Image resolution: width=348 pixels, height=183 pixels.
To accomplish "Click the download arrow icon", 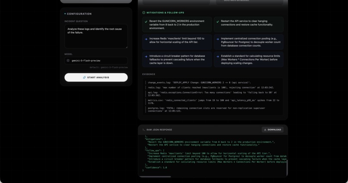I will 265,130.
